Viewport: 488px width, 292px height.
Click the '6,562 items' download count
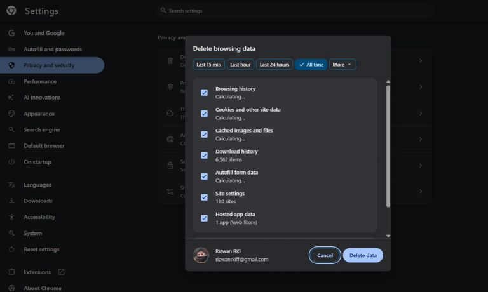pos(229,159)
